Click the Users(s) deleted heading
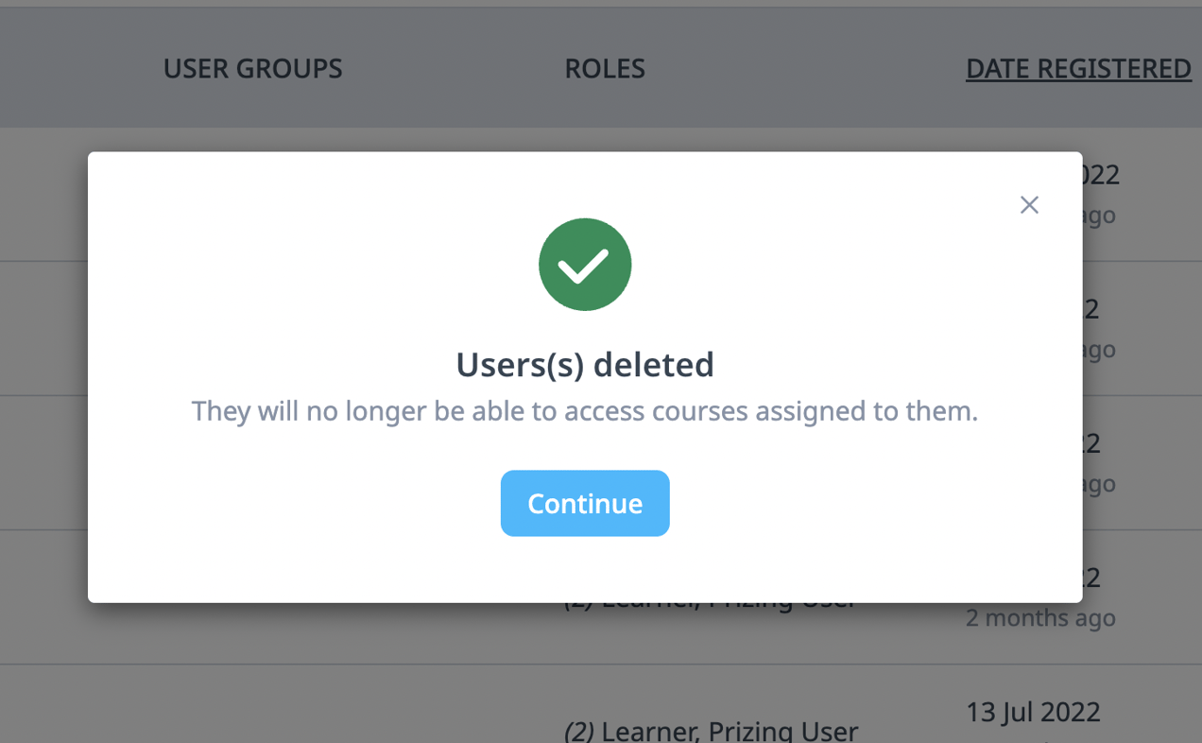Viewport: 1202px width, 743px height. 585,364
